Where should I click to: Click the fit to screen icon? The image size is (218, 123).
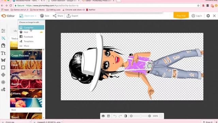161,116
